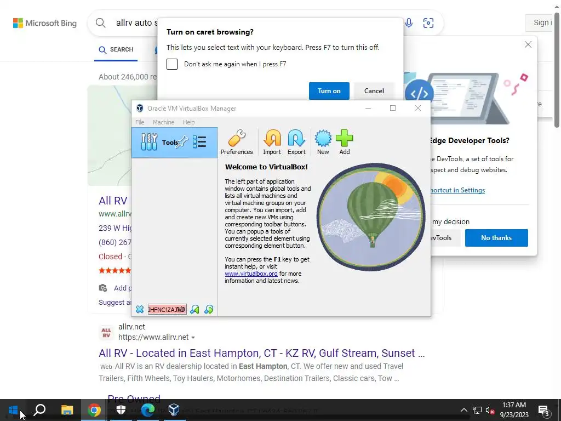
Task: Click the VirtualBox balloon illustration
Action: tap(371, 217)
